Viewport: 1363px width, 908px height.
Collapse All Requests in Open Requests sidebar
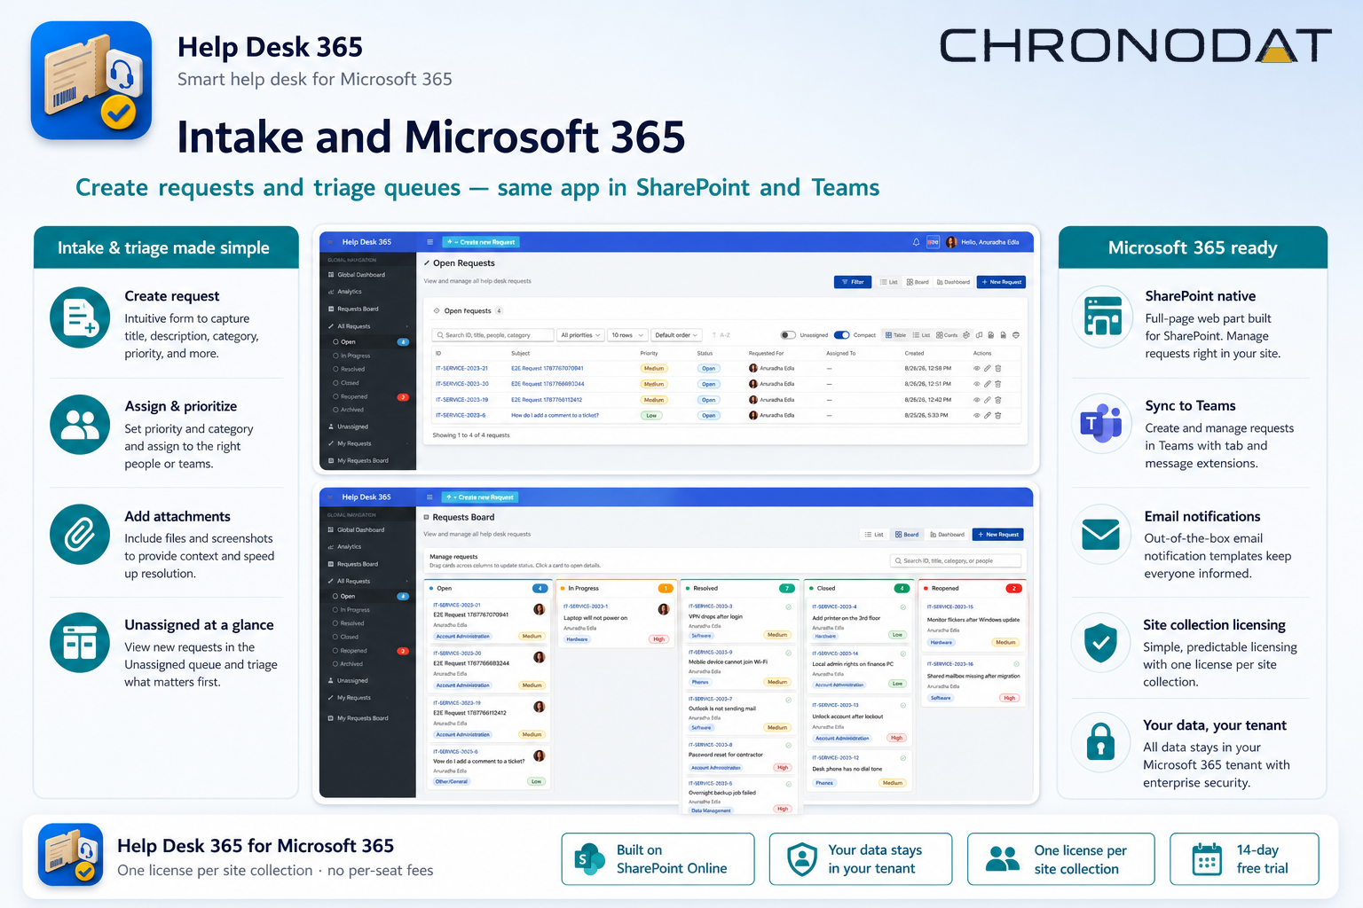coord(407,326)
